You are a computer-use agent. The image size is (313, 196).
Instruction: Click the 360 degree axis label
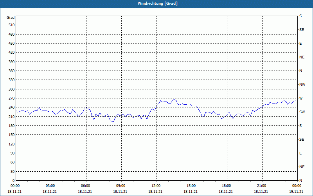click(12, 71)
